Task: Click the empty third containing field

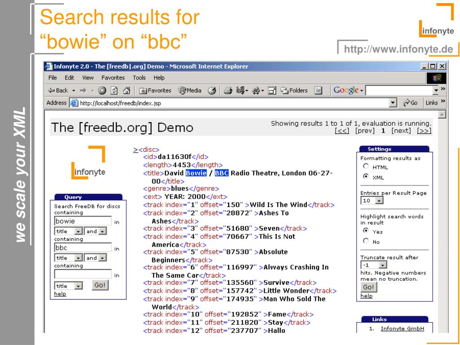Action: [x=83, y=274]
